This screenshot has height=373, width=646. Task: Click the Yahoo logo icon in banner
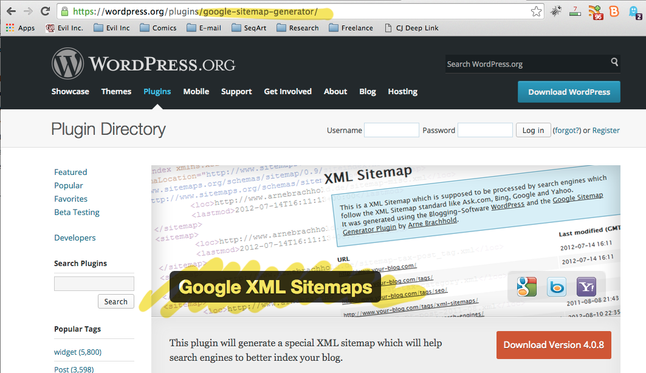(x=587, y=287)
